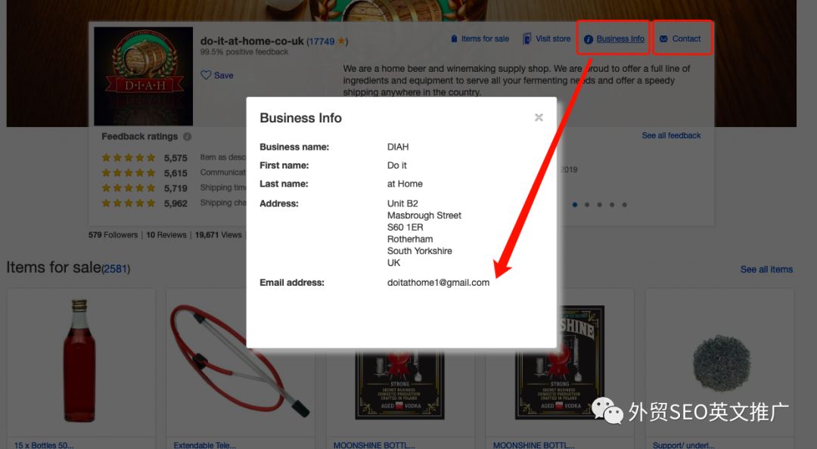
Task: Click the Items for sale (2581) heading
Action: tap(68, 268)
